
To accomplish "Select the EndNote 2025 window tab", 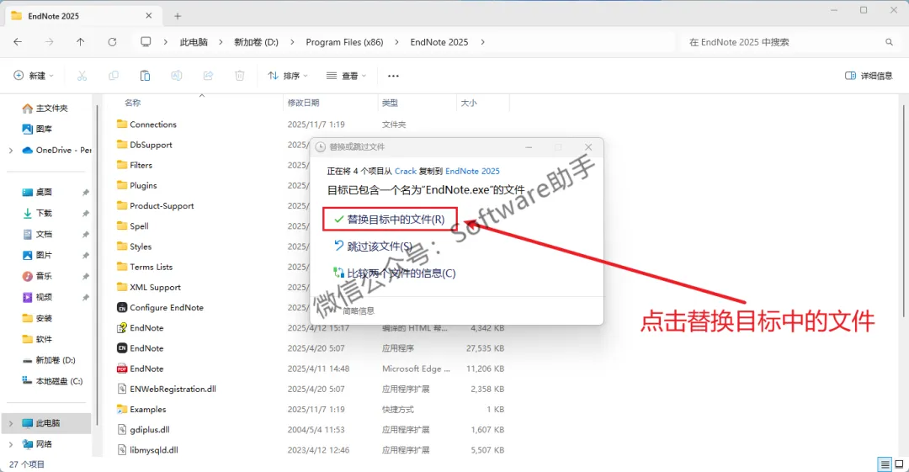I will (x=82, y=16).
